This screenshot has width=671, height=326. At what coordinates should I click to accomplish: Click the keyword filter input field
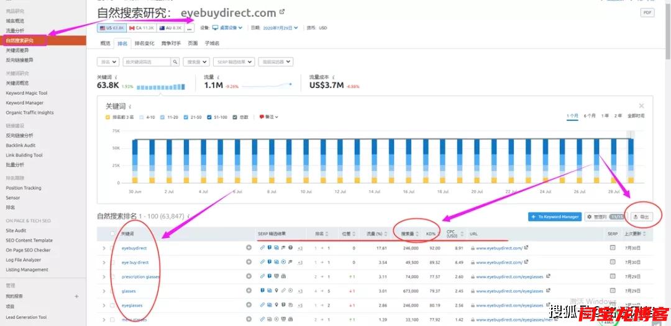147,62
